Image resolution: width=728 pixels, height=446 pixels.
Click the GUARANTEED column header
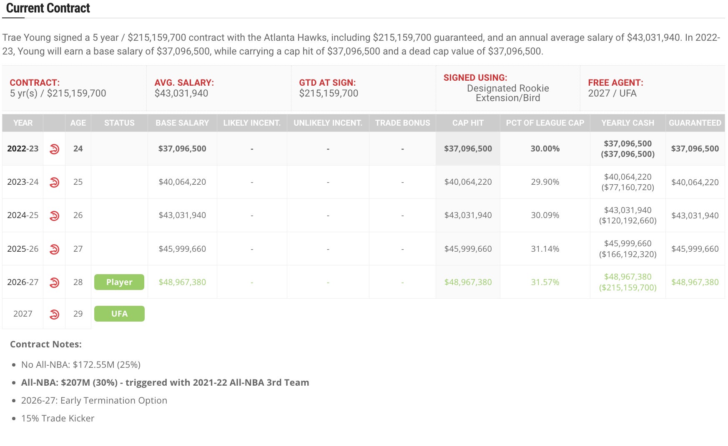click(x=695, y=123)
